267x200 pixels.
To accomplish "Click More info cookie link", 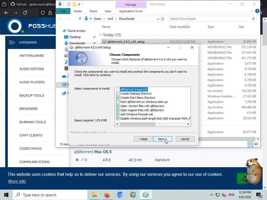I will (x=17, y=182).
